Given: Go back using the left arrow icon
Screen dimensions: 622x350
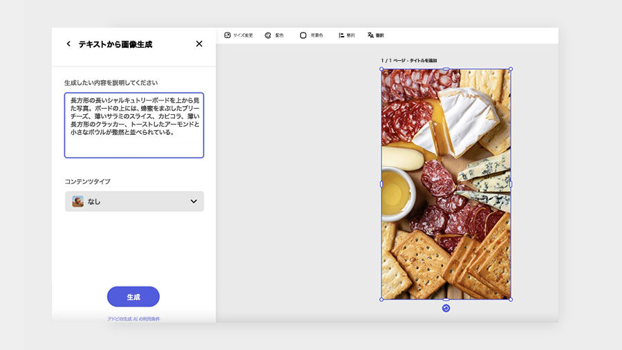Looking at the screenshot, I should click(68, 44).
